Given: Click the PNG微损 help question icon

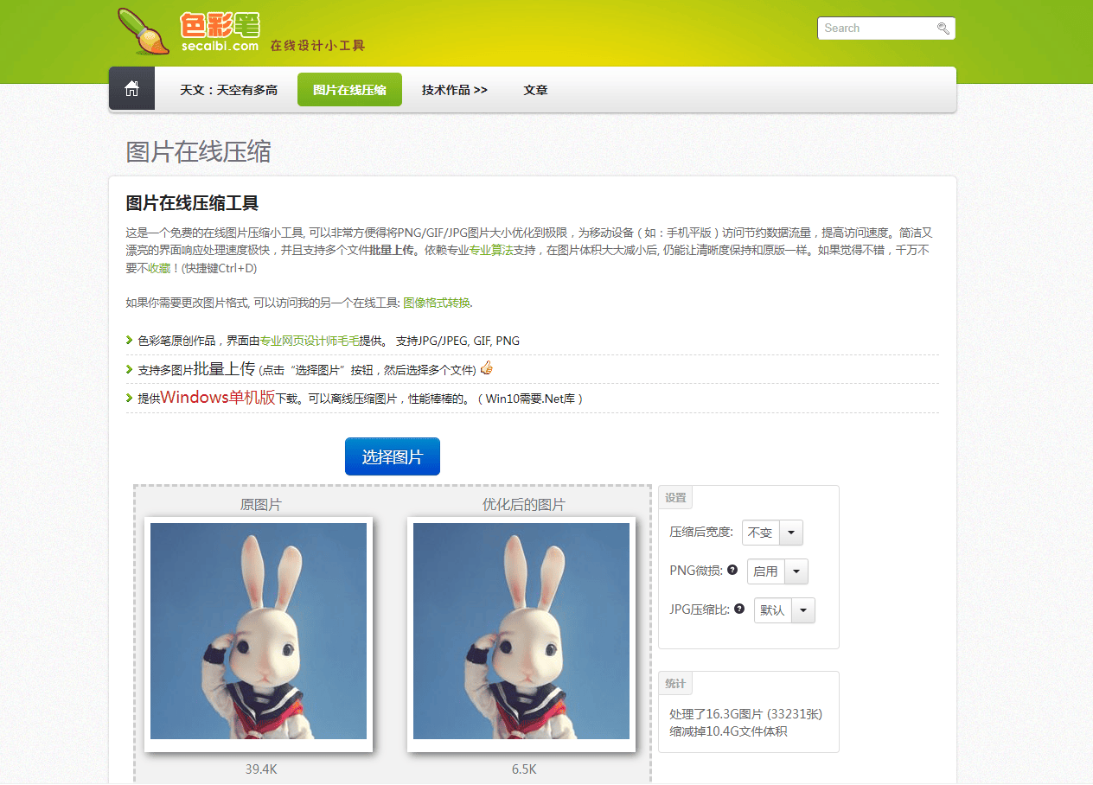Looking at the screenshot, I should coord(732,570).
